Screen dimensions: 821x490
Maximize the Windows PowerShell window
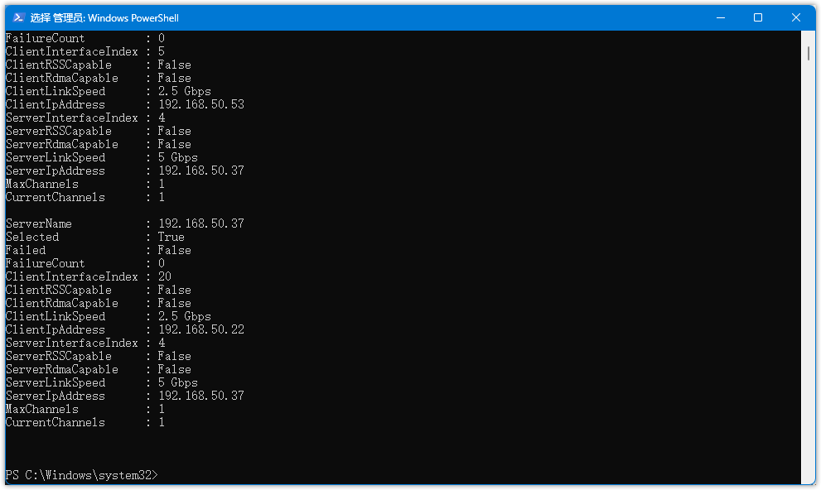point(758,17)
